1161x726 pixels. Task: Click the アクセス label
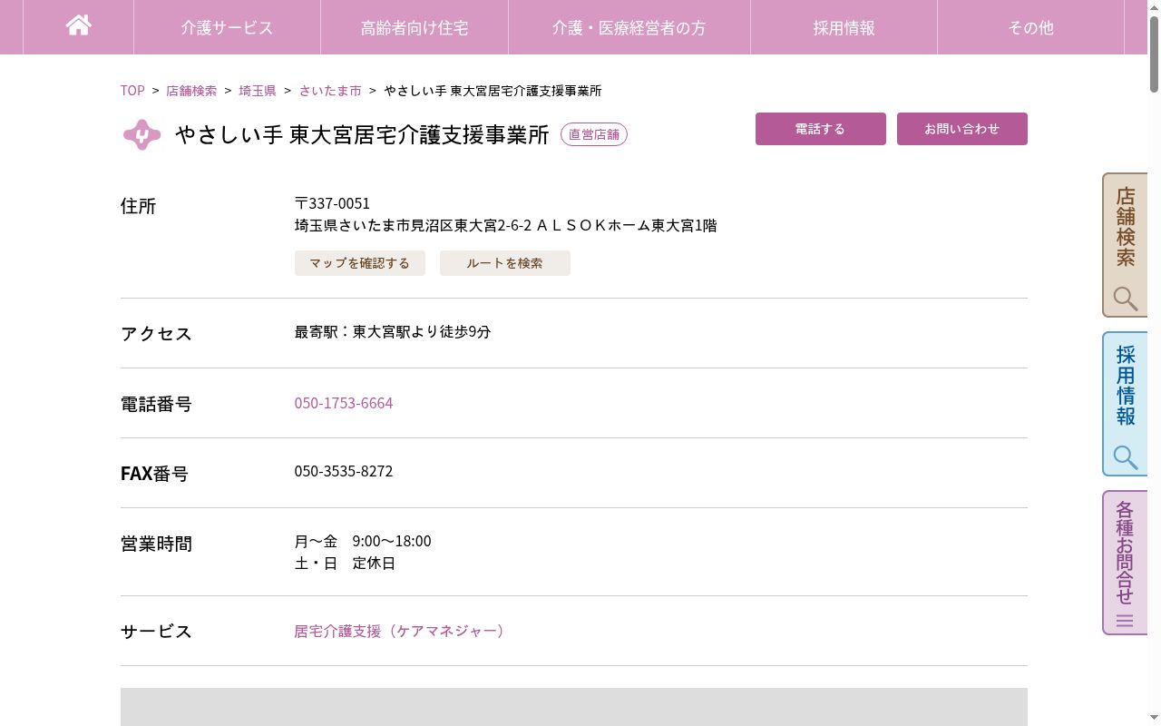[156, 334]
